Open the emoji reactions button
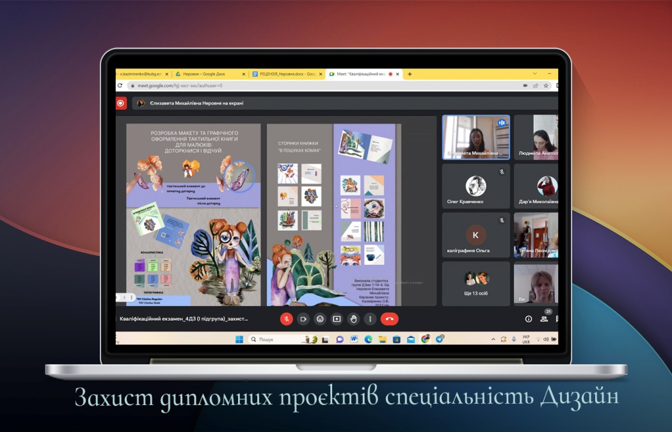672x432 pixels. pos(320,319)
